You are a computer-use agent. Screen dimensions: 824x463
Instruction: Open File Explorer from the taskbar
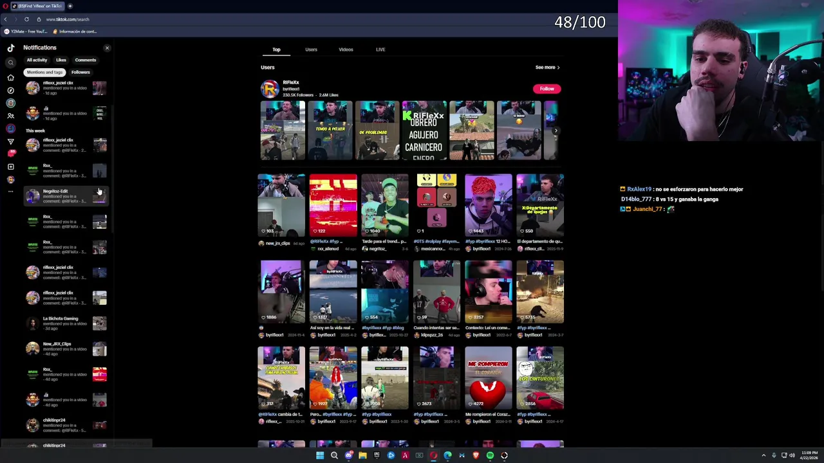coord(362,455)
